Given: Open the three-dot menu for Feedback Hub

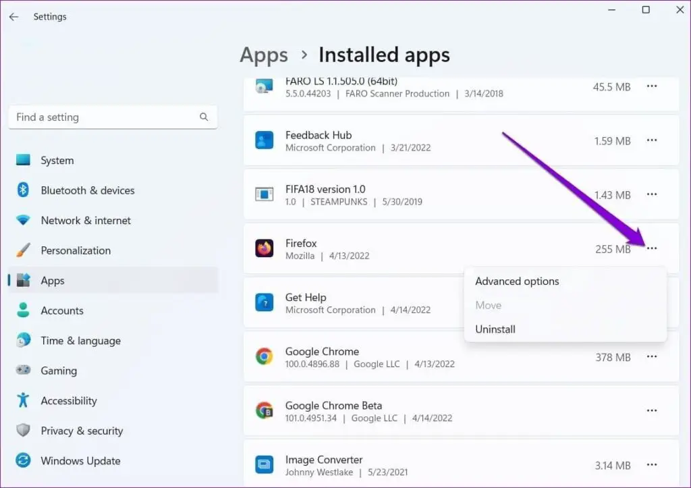Looking at the screenshot, I should point(652,140).
